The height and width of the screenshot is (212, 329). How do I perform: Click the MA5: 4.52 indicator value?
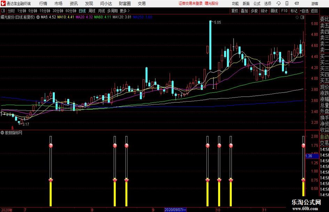(48, 17)
